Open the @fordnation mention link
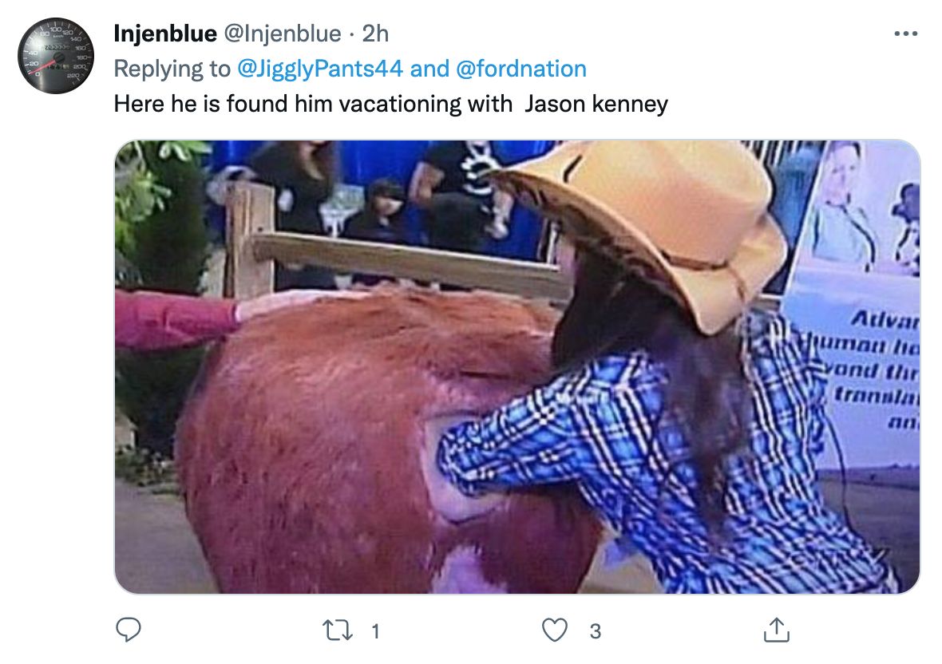942x664 pixels. (x=520, y=69)
